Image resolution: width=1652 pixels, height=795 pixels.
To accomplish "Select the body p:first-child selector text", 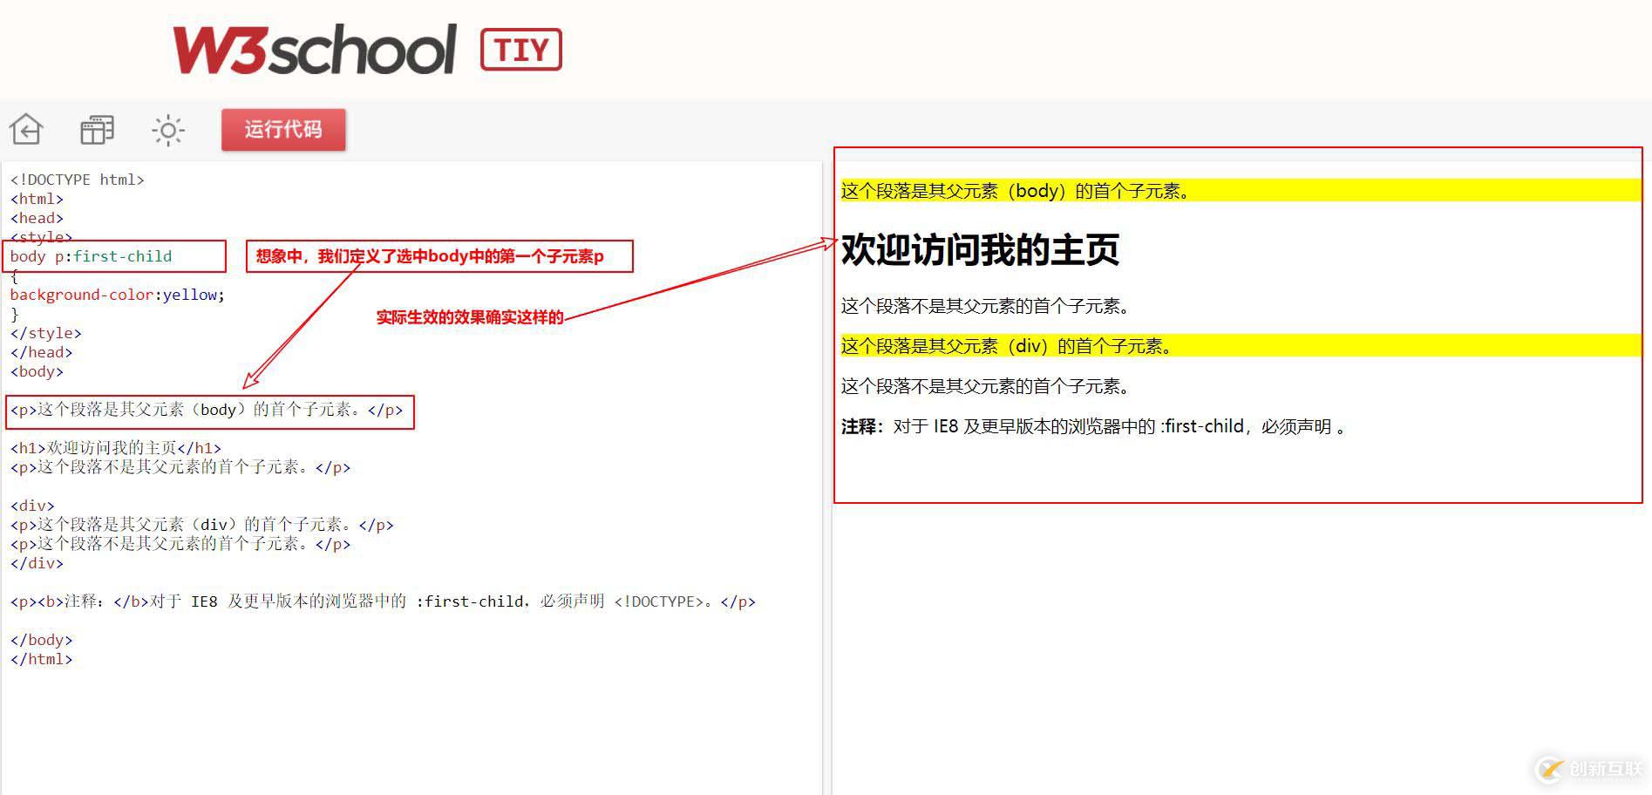I will pos(91,256).
